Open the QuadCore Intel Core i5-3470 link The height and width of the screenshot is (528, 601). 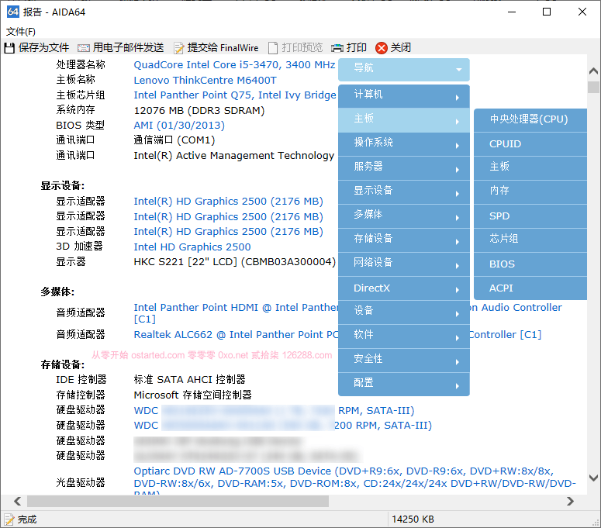click(234, 65)
